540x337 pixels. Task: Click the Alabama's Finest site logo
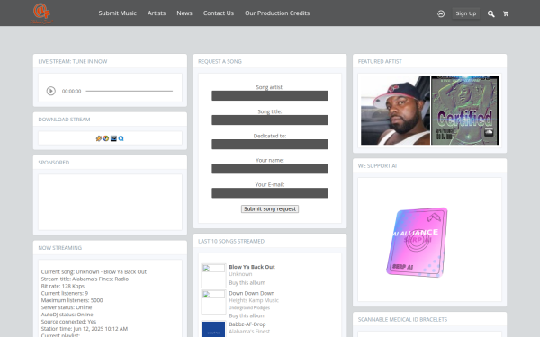41,13
